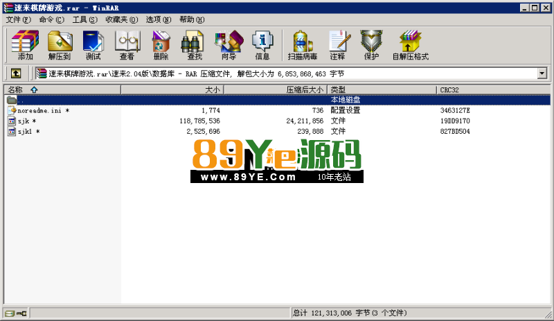554x321 pixels.
Task: Click RAR archive icon in address bar
Action: (x=42, y=73)
